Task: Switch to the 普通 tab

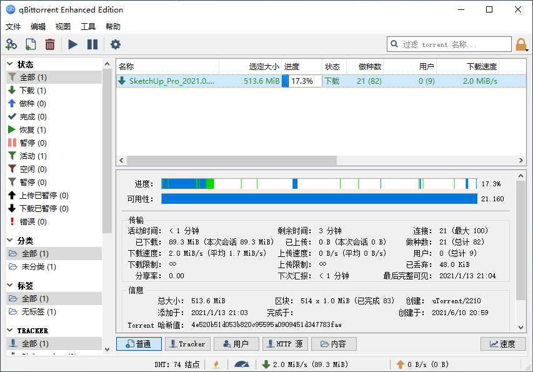Action: tap(139, 344)
